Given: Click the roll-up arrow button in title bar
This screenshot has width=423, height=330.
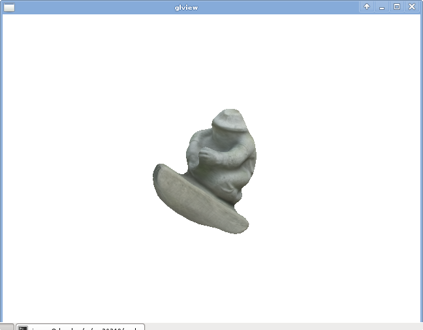Looking at the screenshot, I should point(367,7).
